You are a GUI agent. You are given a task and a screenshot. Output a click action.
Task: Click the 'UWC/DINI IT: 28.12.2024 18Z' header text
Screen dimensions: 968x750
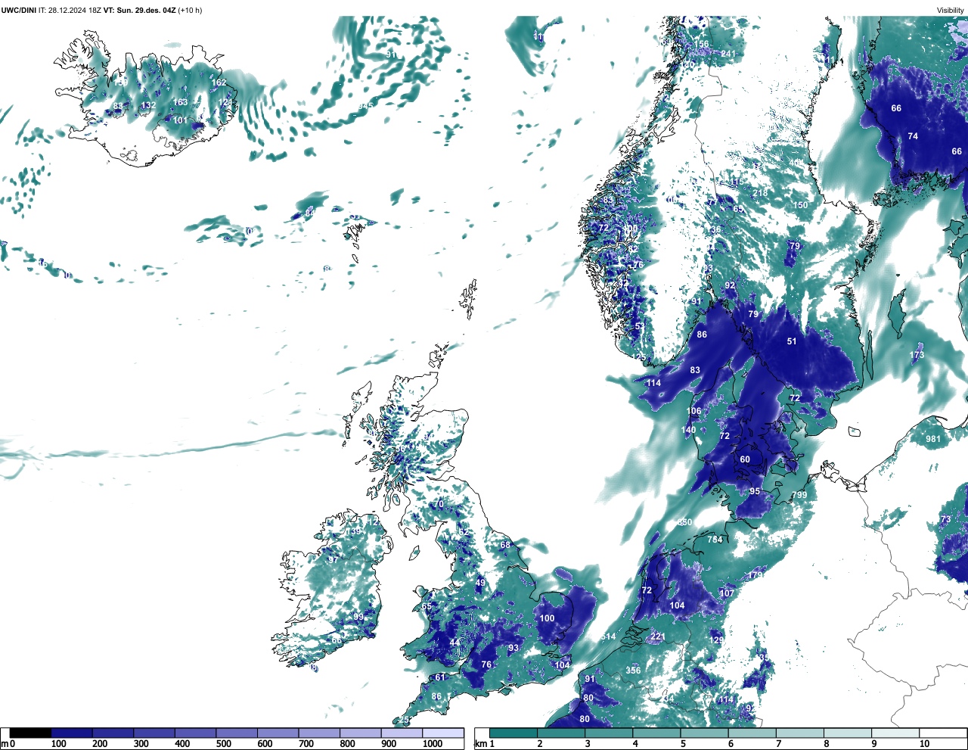[x=50, y=11]
